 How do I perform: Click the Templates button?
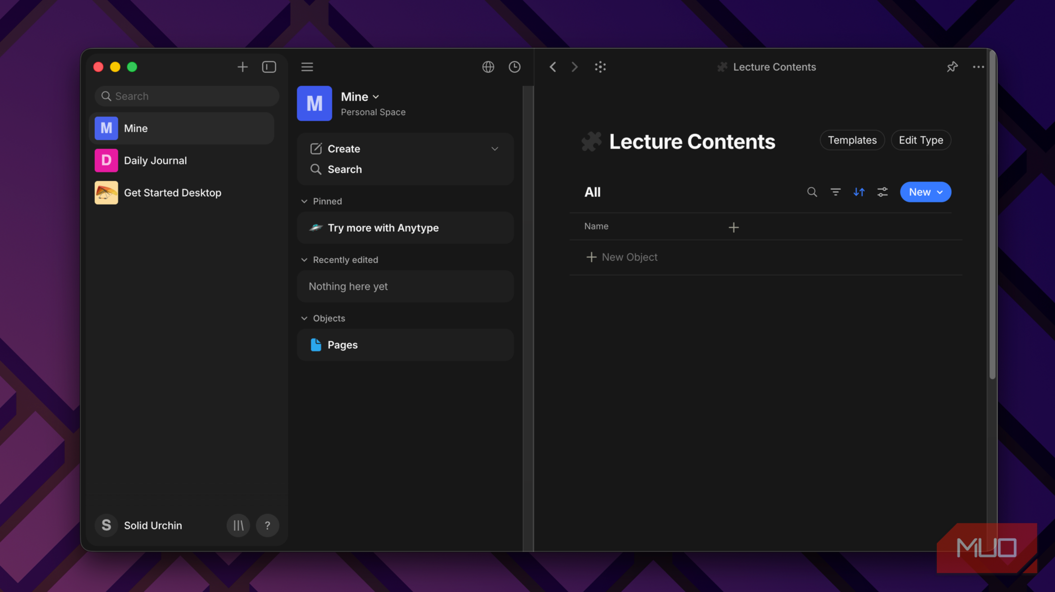click(x=852, y=140)
